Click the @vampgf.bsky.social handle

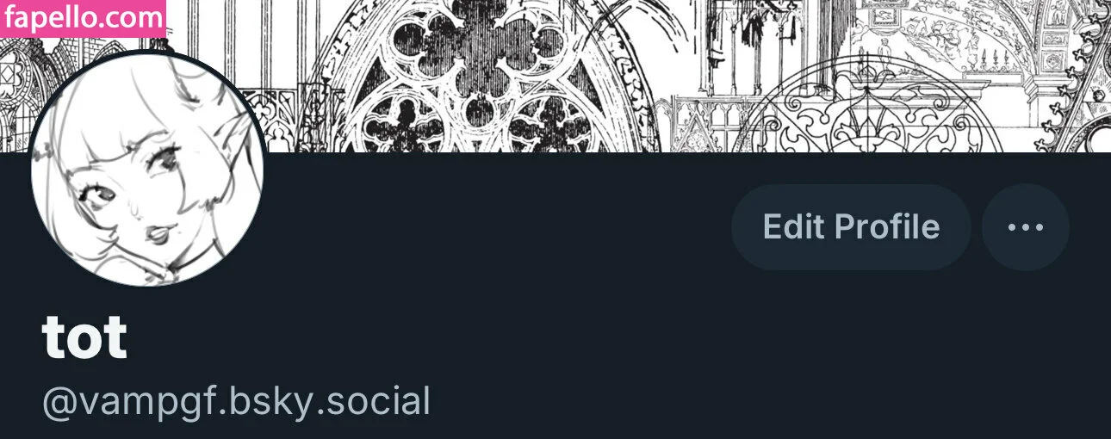(236, 403)
